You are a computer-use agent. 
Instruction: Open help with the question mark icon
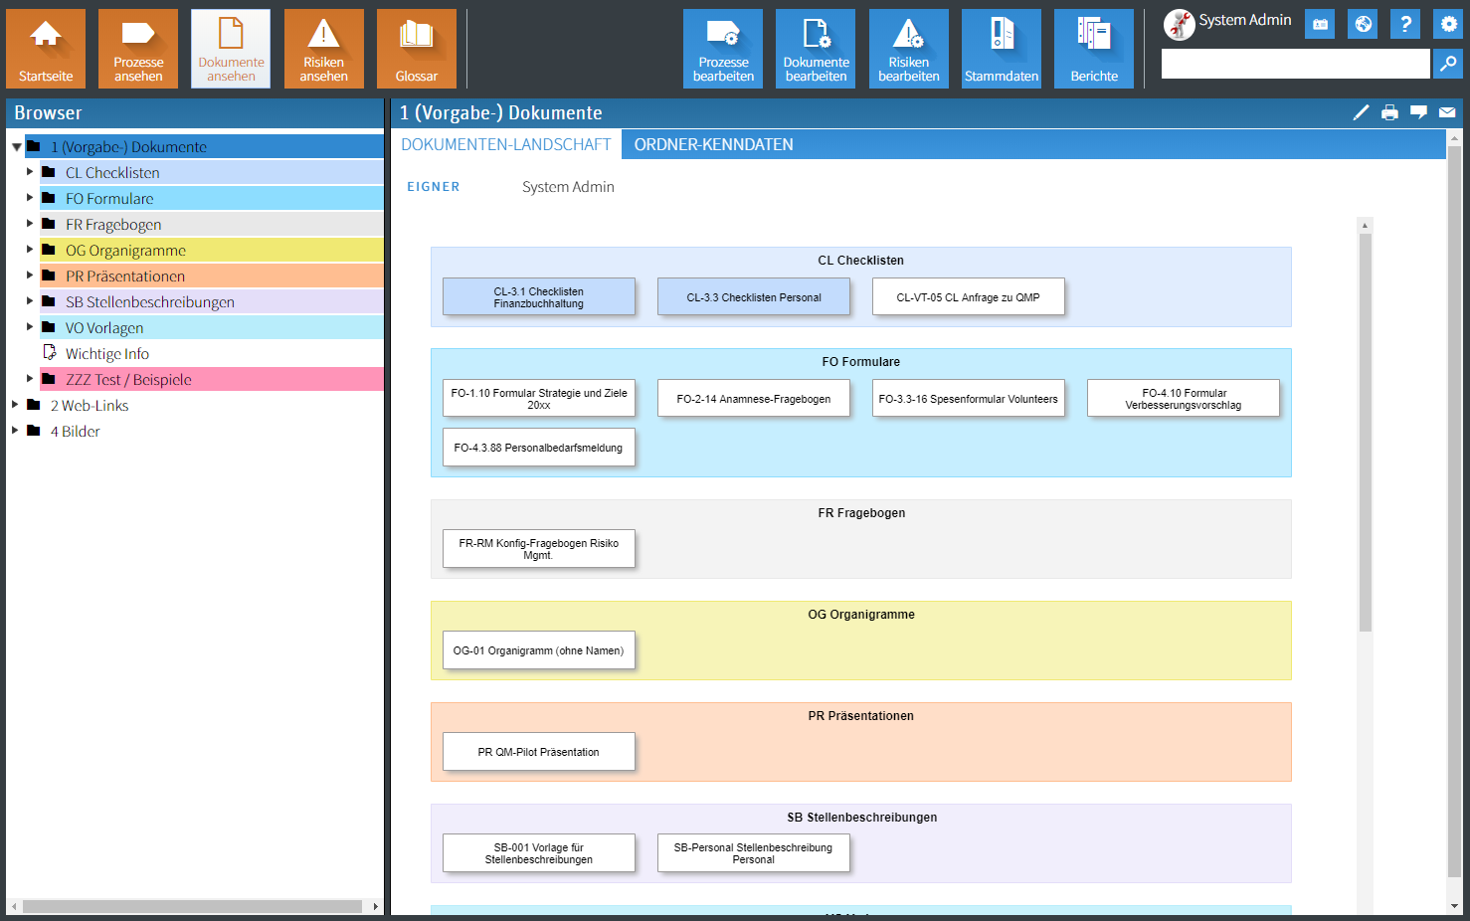click(1404, 23)
